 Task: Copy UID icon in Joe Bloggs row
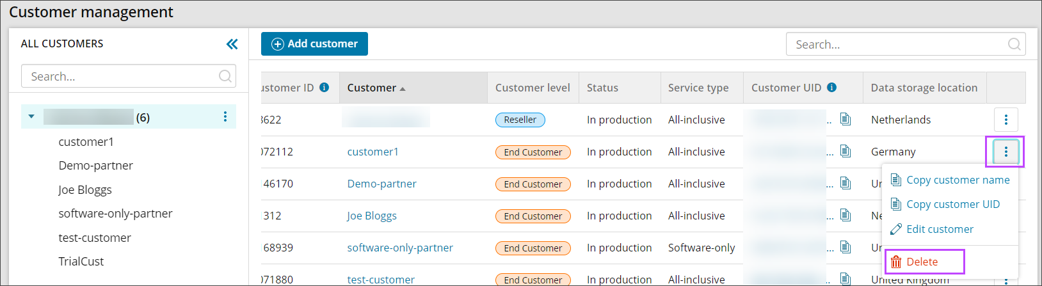846,216
